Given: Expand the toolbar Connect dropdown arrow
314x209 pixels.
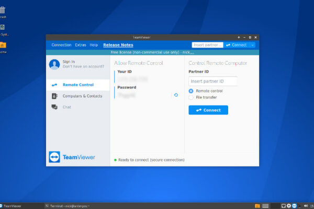Looking at the screenshot, I should coord(253,45).
